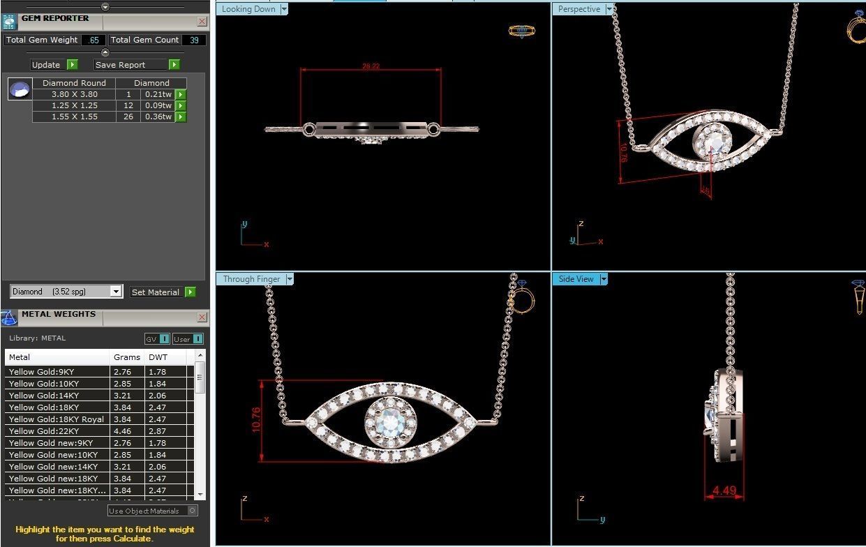Click the Metal Weights panel icon
This screenshot has width=866, height=547.
pyautogui.click(x=9, y=317)
